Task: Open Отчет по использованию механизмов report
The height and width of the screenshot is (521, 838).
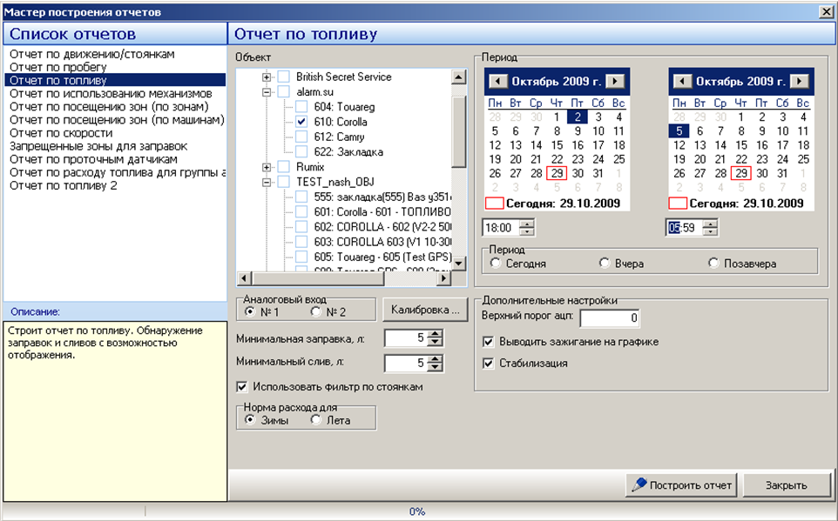Action: tap(111, 93)
